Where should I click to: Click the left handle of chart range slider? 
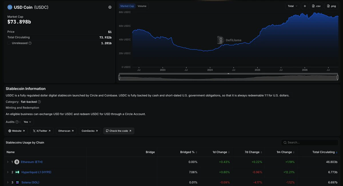119,77
